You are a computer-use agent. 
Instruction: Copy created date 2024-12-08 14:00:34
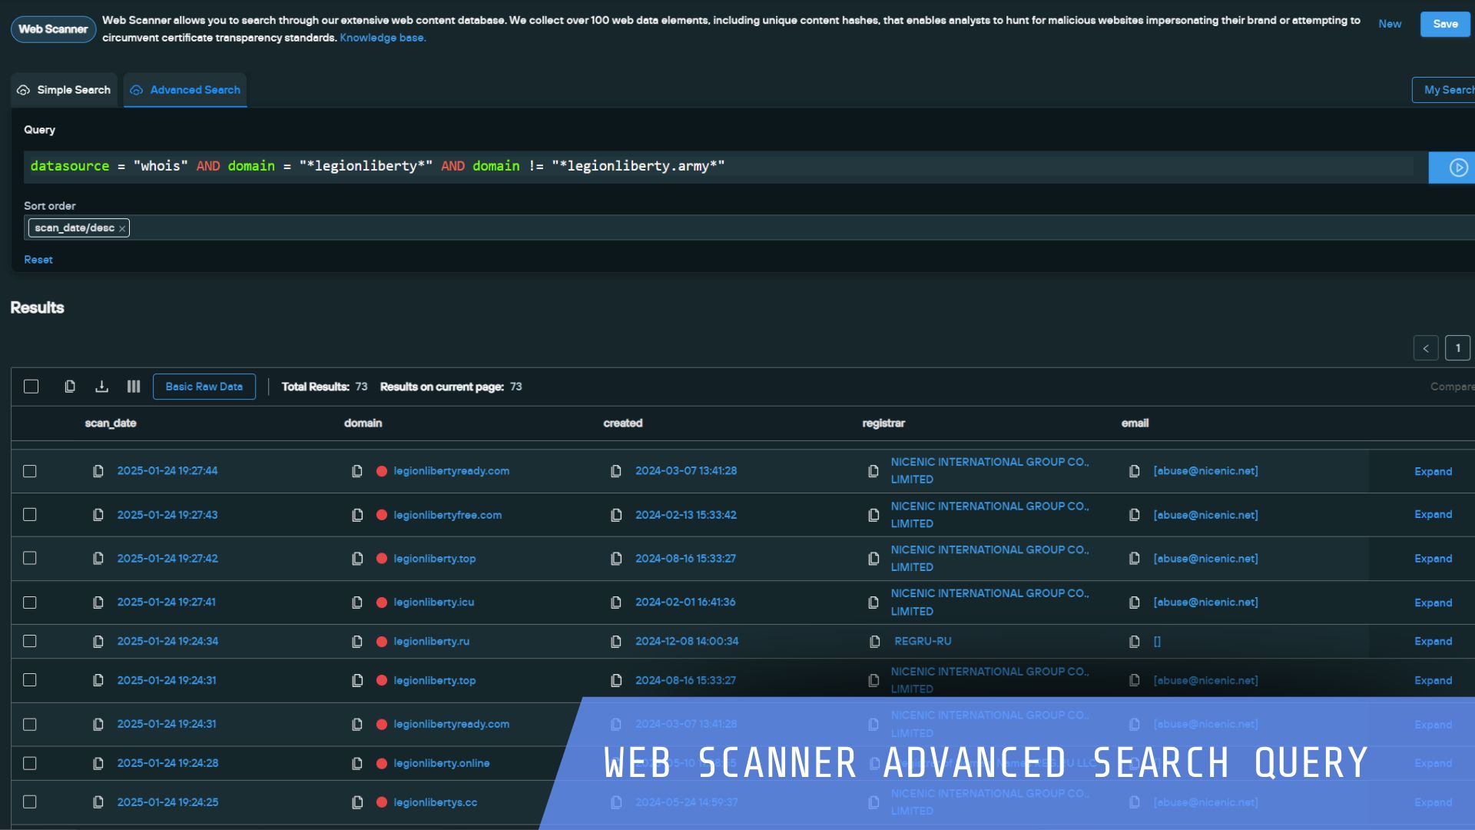[x=616, y=642]
